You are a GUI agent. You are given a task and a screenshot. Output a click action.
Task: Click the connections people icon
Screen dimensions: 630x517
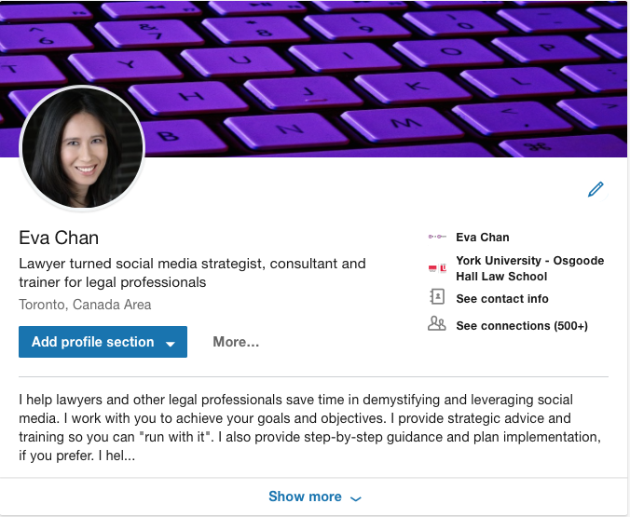coord(437,323)
